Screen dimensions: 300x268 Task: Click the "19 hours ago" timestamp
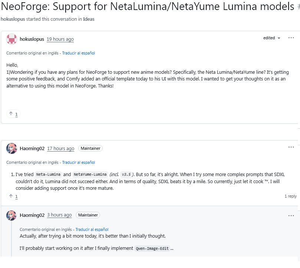pos(60,39)
